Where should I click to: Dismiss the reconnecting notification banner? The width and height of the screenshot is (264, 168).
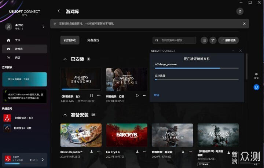click(244, 23)
